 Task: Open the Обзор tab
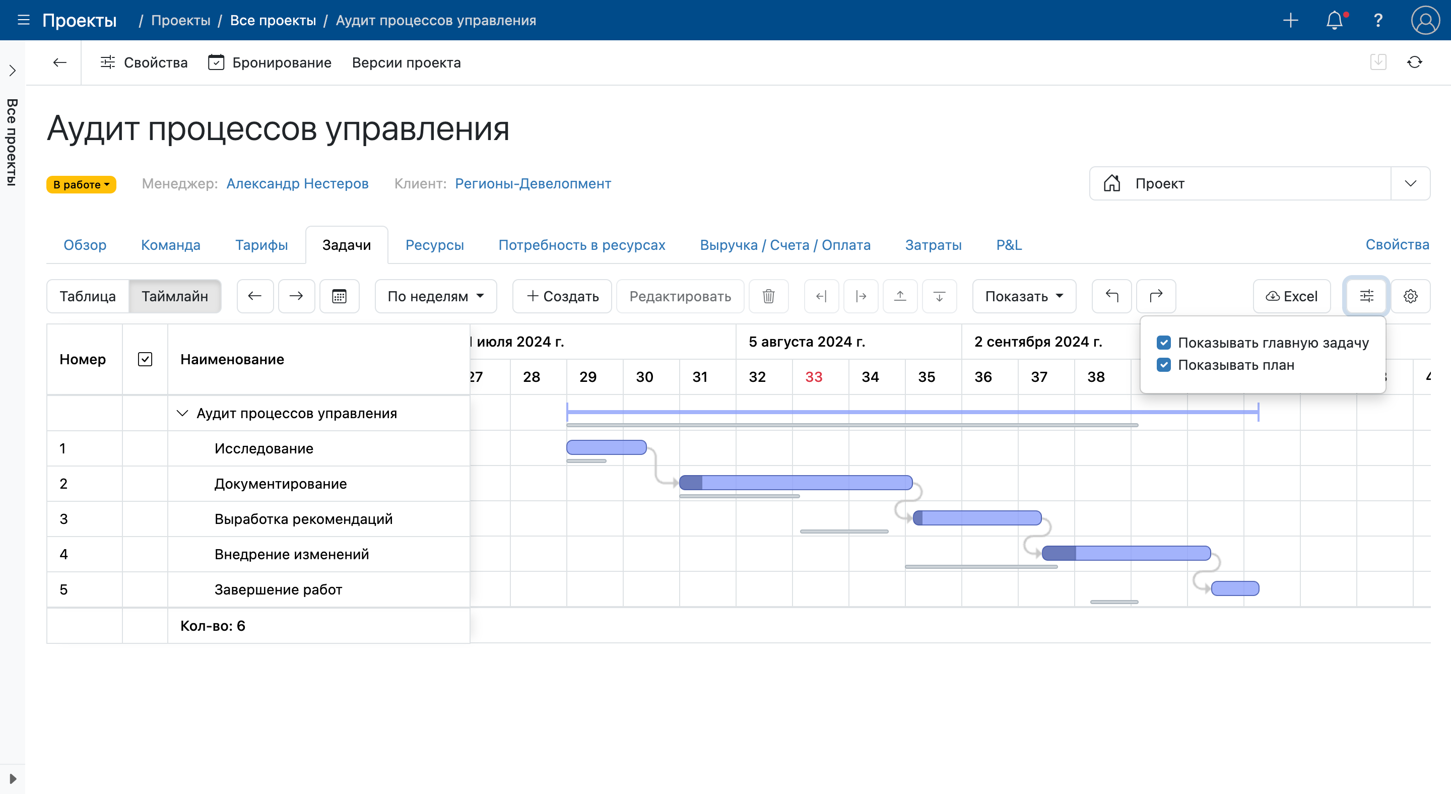point(85,245)
